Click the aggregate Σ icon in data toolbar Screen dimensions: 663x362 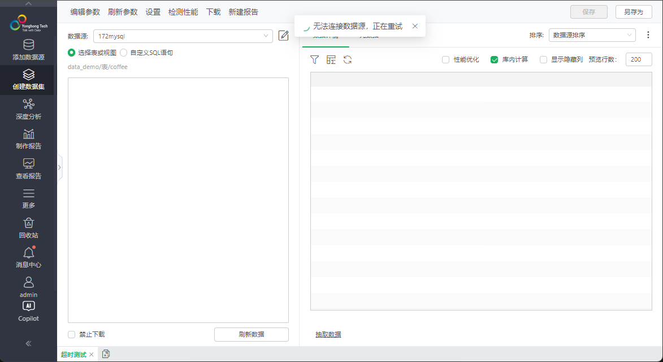(331, 59)
